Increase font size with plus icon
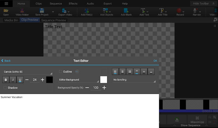This screenshot has width=218, height=128. (x=43, y=80)
